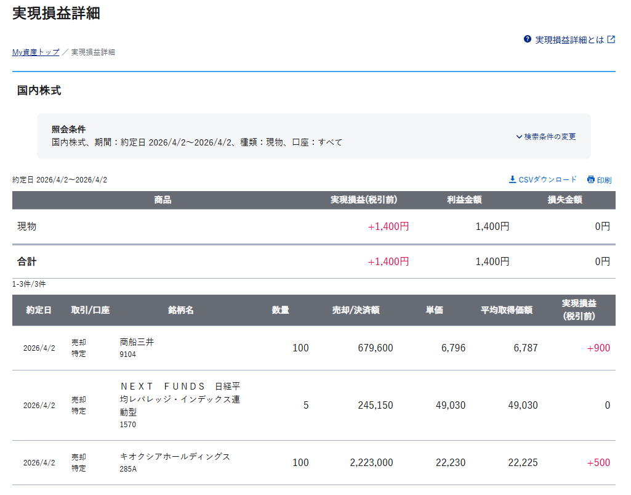Select the NEXT FUNDS 日経平均レバレッジ entry
The height and width of the screenshot is (495, 631).
[x=180, y=399]
